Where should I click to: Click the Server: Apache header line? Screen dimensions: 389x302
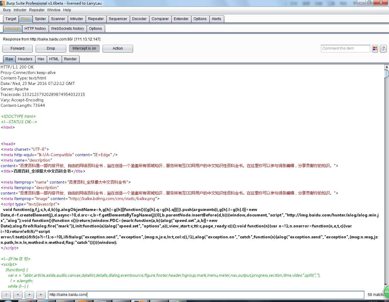[15, 89]
